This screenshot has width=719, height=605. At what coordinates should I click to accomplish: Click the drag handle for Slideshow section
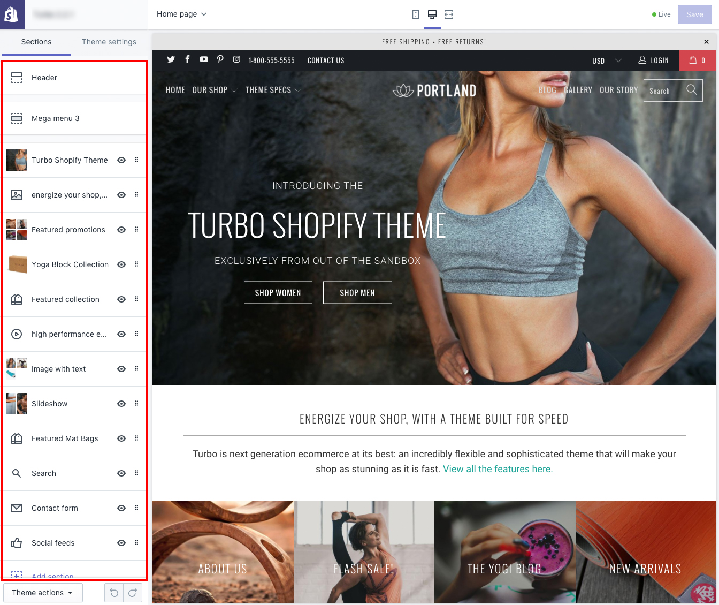point(136,404)
